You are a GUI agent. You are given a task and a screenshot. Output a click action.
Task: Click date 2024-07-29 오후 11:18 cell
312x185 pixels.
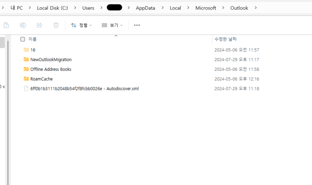tap(237, 89)
